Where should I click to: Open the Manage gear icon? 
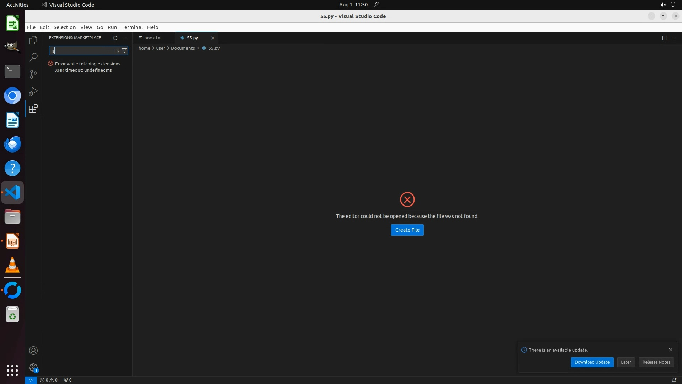tap(33, 367)
